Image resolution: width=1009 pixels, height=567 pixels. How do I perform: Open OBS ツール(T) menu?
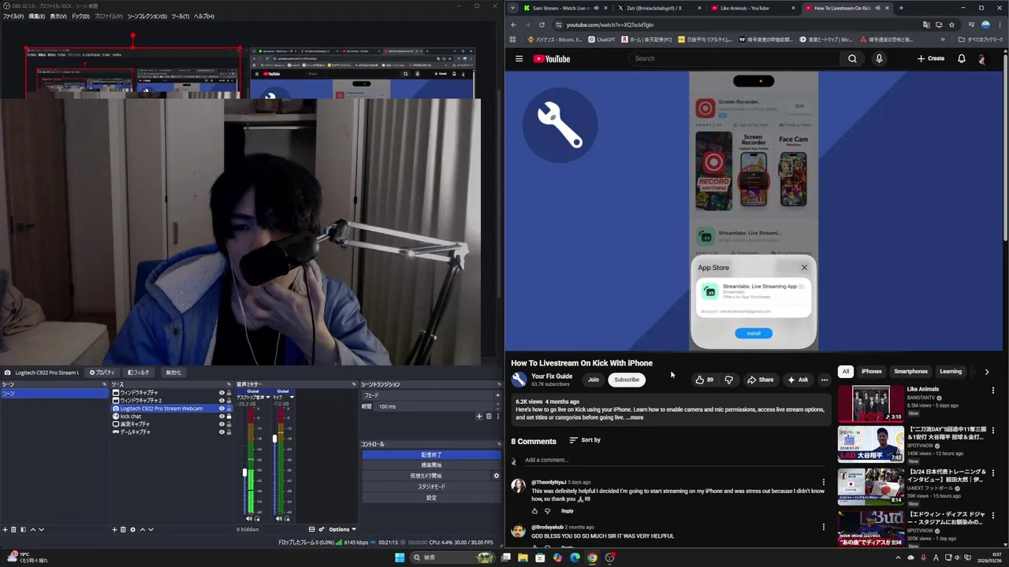181,16
